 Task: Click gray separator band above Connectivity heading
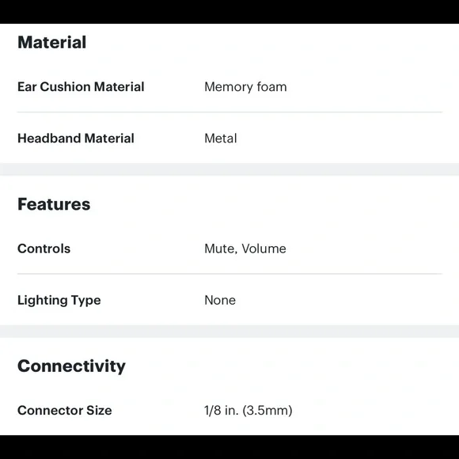coord(229,332)
